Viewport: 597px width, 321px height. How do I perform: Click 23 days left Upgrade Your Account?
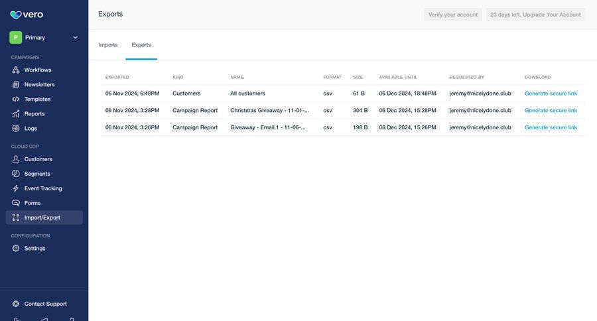[x=536, y=15]
